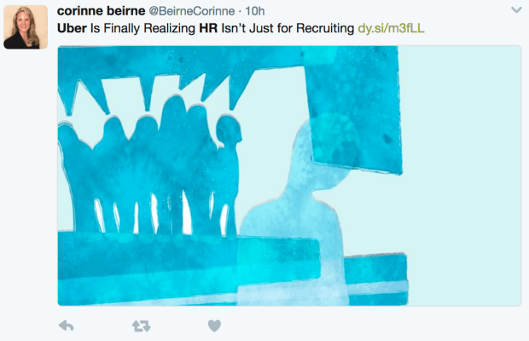Expand the tweet options chevron

point(516,10)
